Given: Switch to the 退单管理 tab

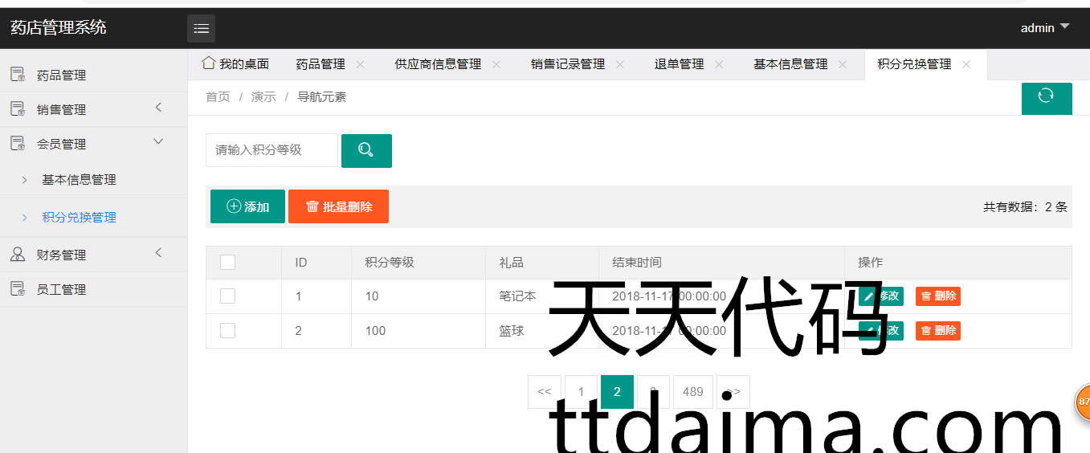Looking at the screenshot, I should coord(679,64).
